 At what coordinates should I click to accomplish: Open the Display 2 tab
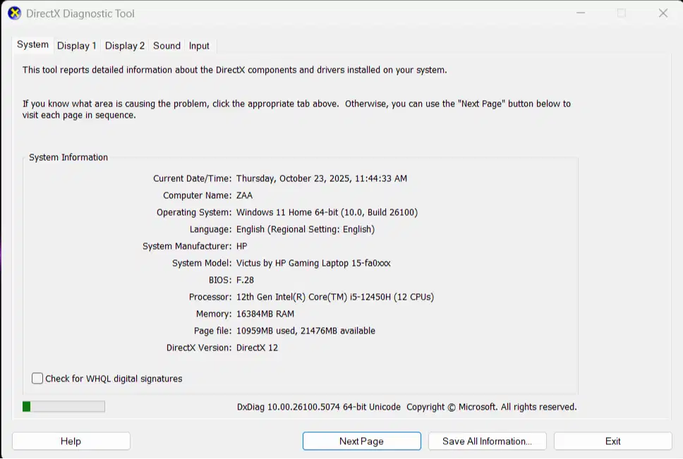125,46
